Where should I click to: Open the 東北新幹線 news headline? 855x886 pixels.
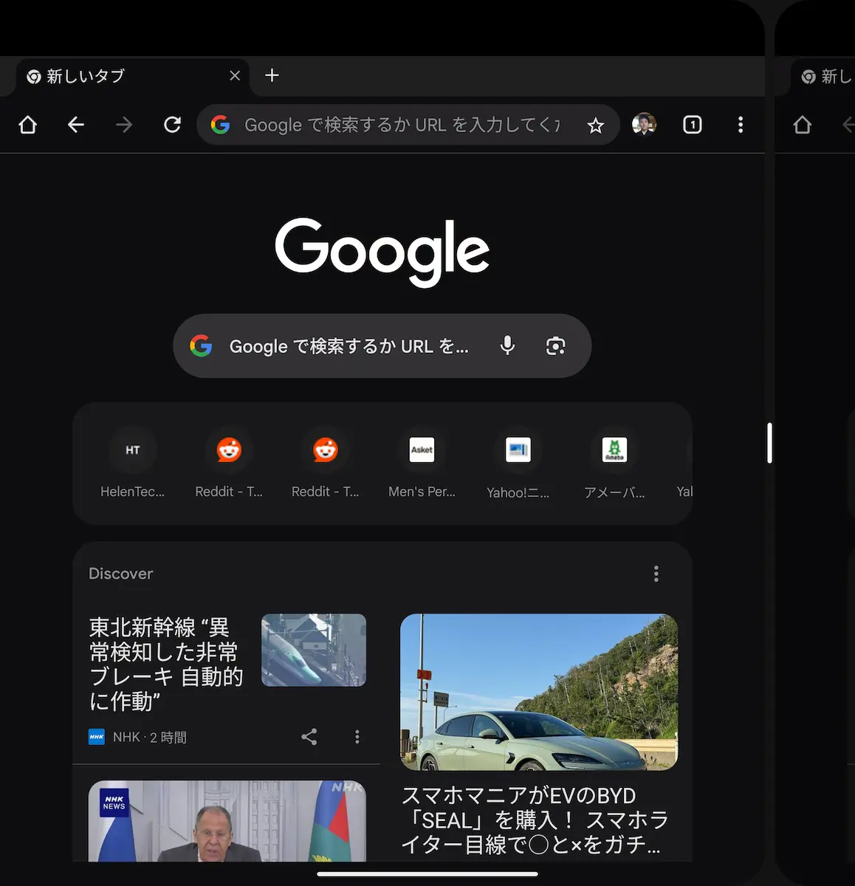pyautogui.click(x=166, y=664)
